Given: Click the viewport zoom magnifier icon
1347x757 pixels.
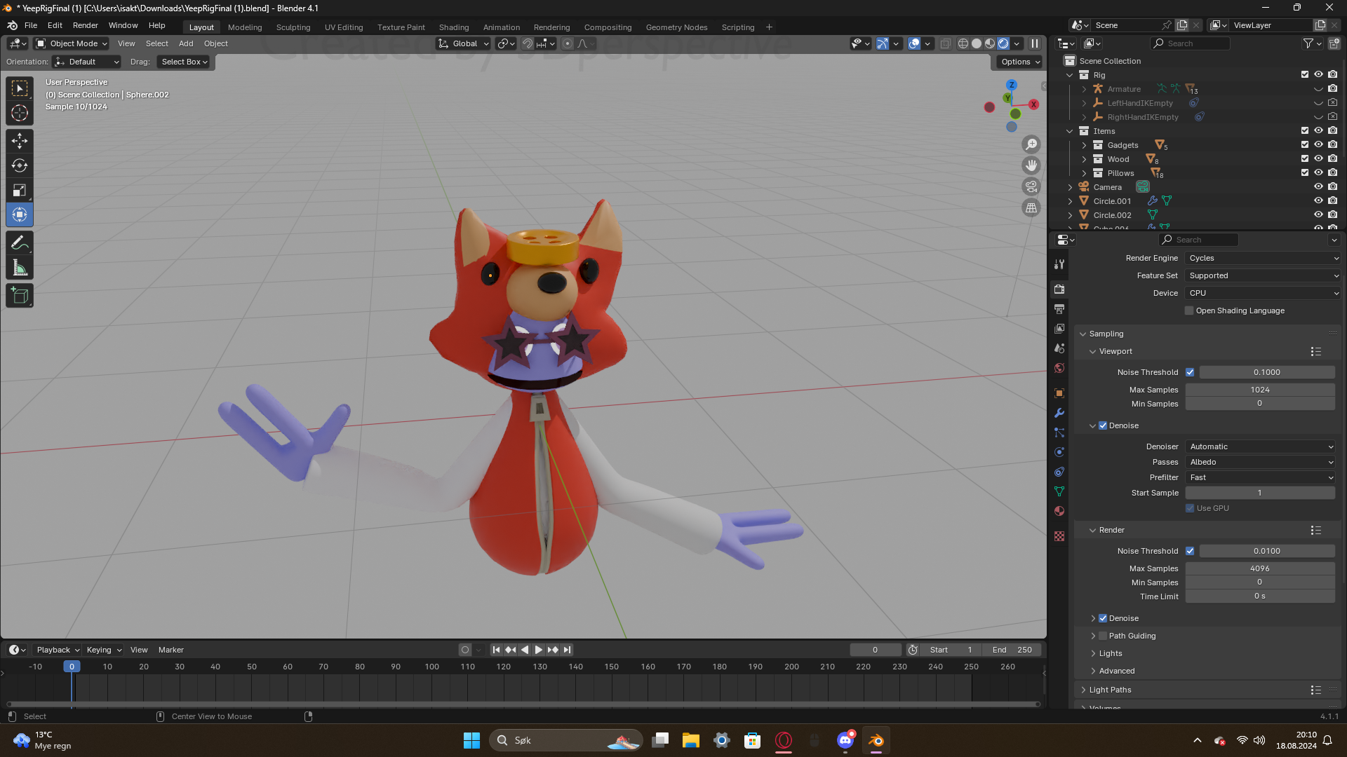Looking at the screenshot, I should [x=1031, y=144].
